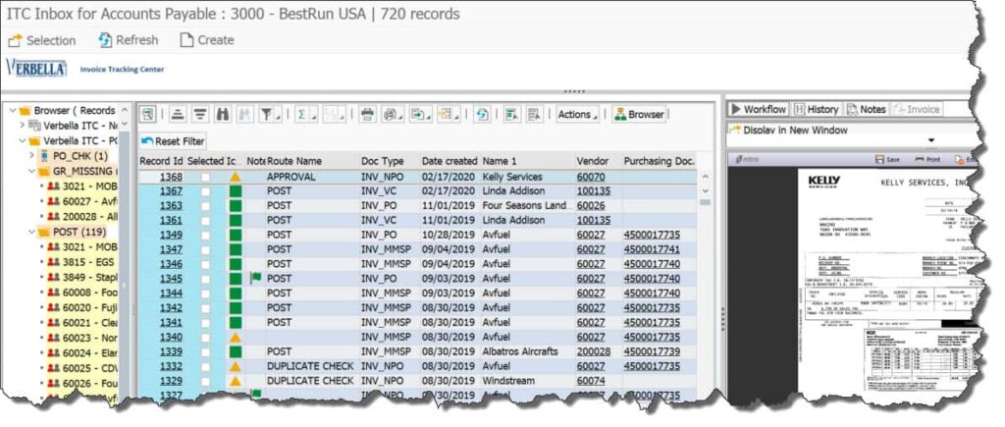The height and width of the screenshot is (427, 1005).
Task: Click the table scroll down arrow
Action: click(x=706, y=190)
